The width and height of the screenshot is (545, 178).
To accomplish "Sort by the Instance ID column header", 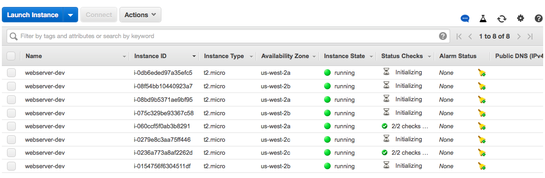I will (x=150, y=56).
